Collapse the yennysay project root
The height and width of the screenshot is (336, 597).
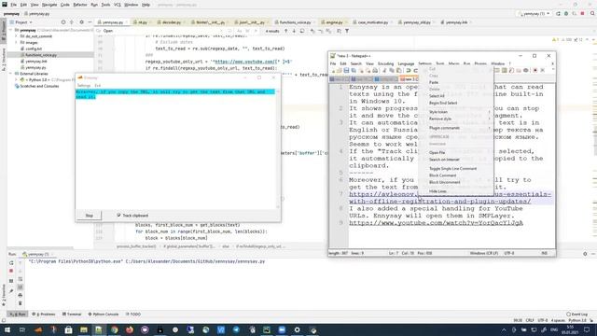[11, 30]
